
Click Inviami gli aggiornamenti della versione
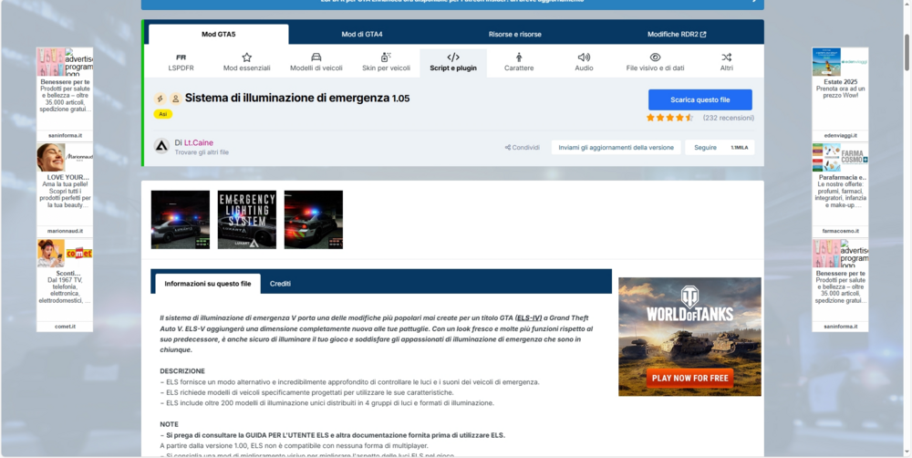616,148
